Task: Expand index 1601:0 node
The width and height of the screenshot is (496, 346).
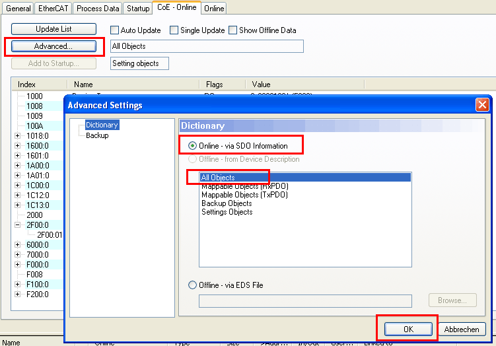Action: 17,156
